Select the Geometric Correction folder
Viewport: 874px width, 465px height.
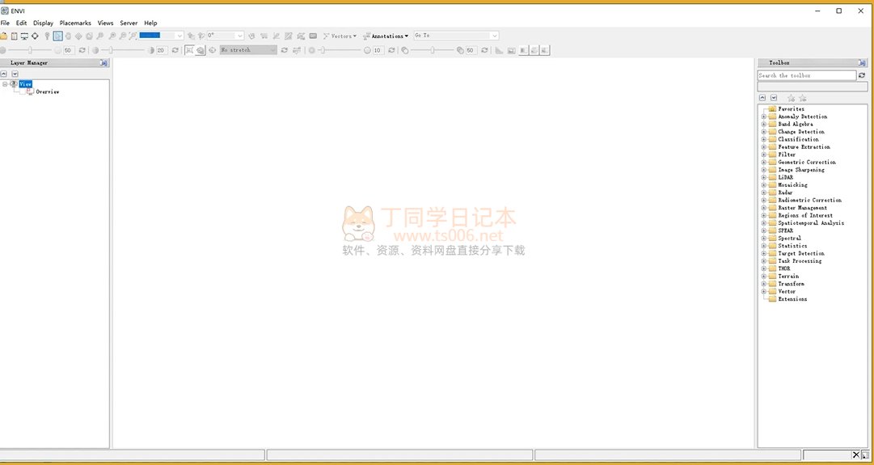[807, 163]
